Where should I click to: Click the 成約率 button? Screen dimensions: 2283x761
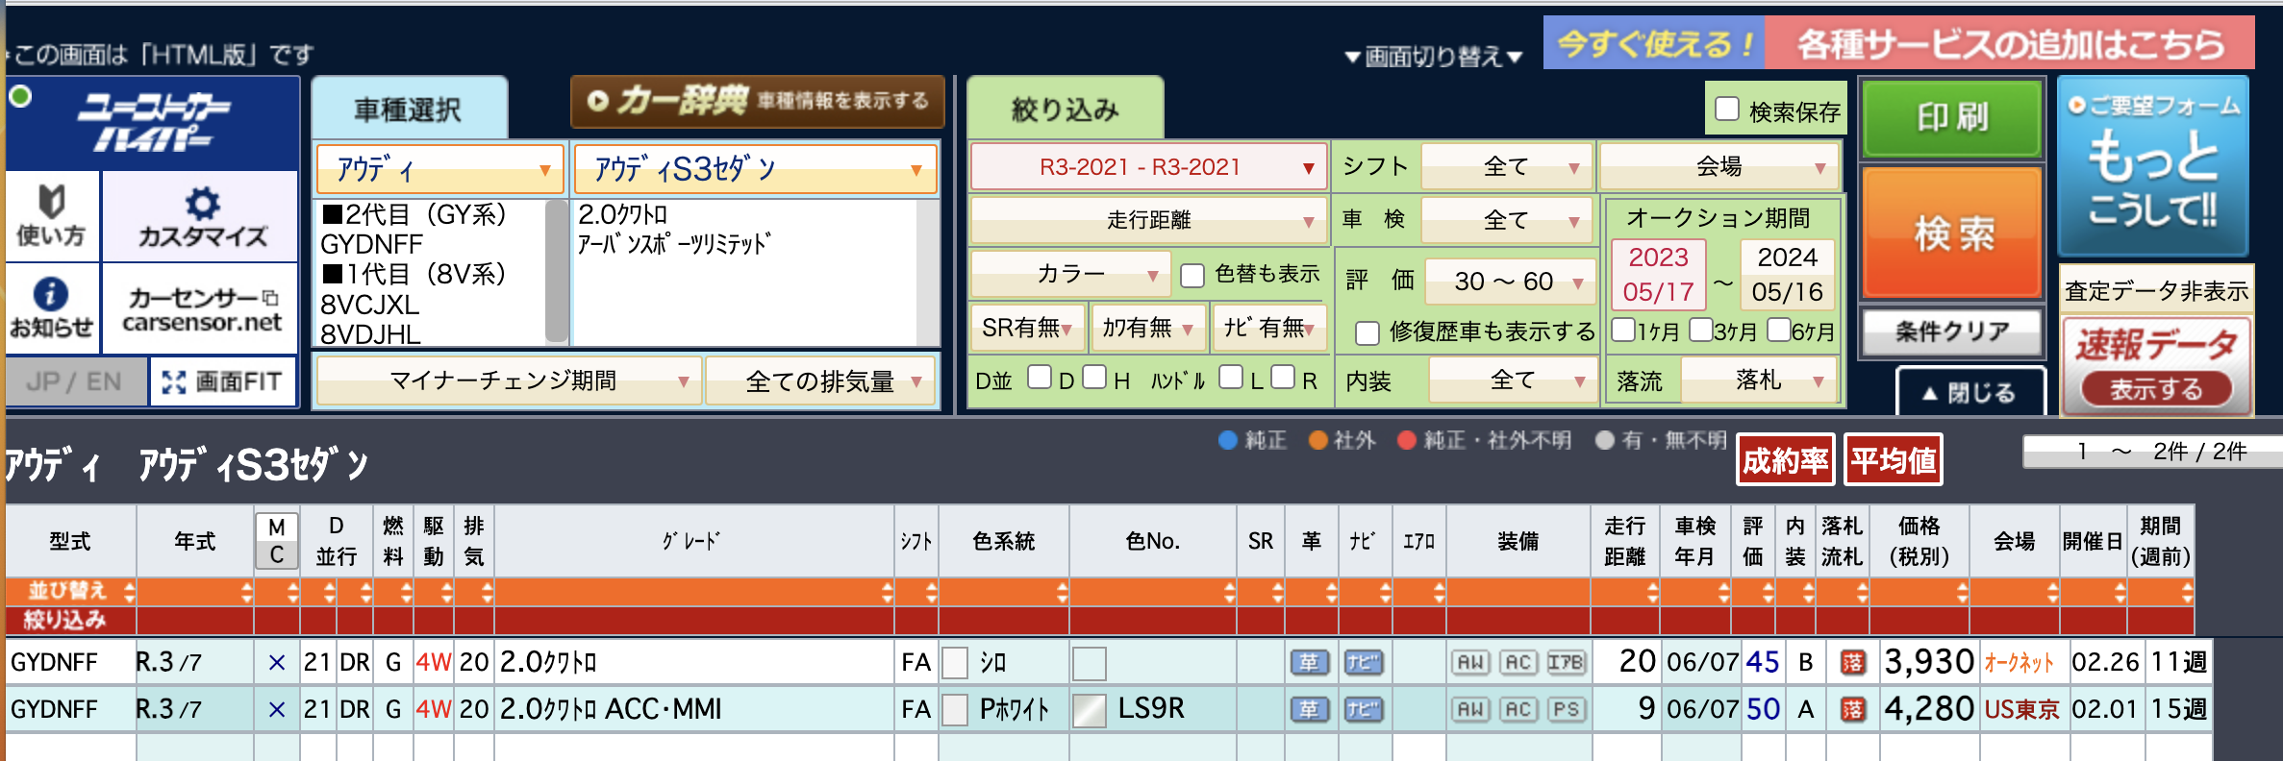coord(1786,460)
